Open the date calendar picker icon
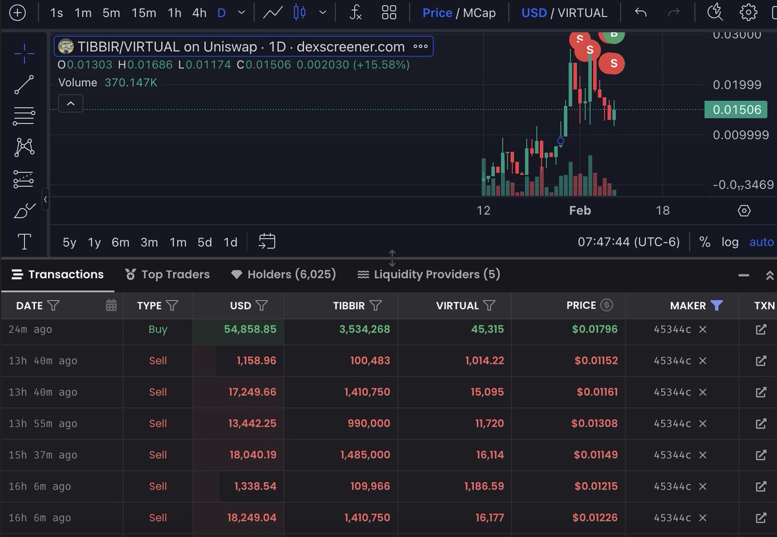Viewport: 777px width, 537px height. pyautogui.click(x=111, y=305)
